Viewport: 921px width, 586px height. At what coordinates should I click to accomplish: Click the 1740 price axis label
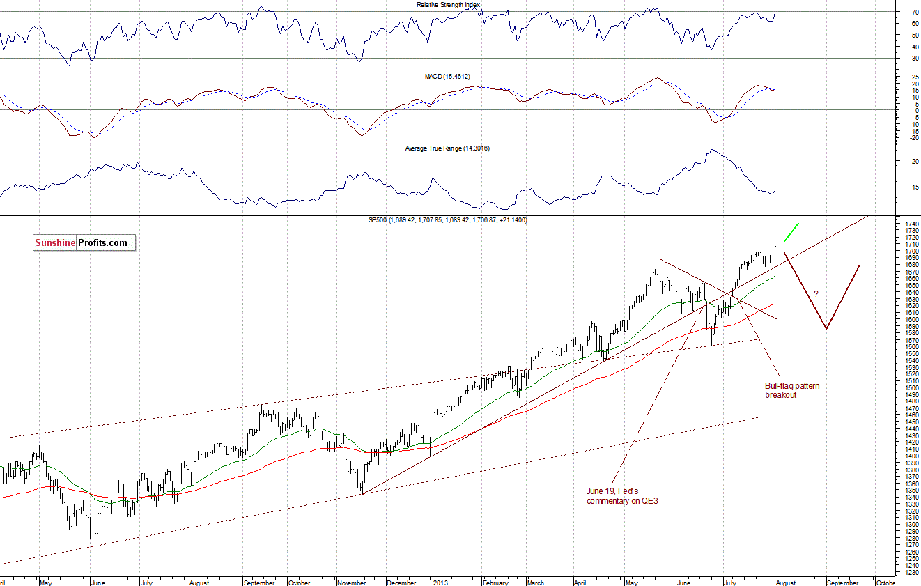tap(912, 224)
